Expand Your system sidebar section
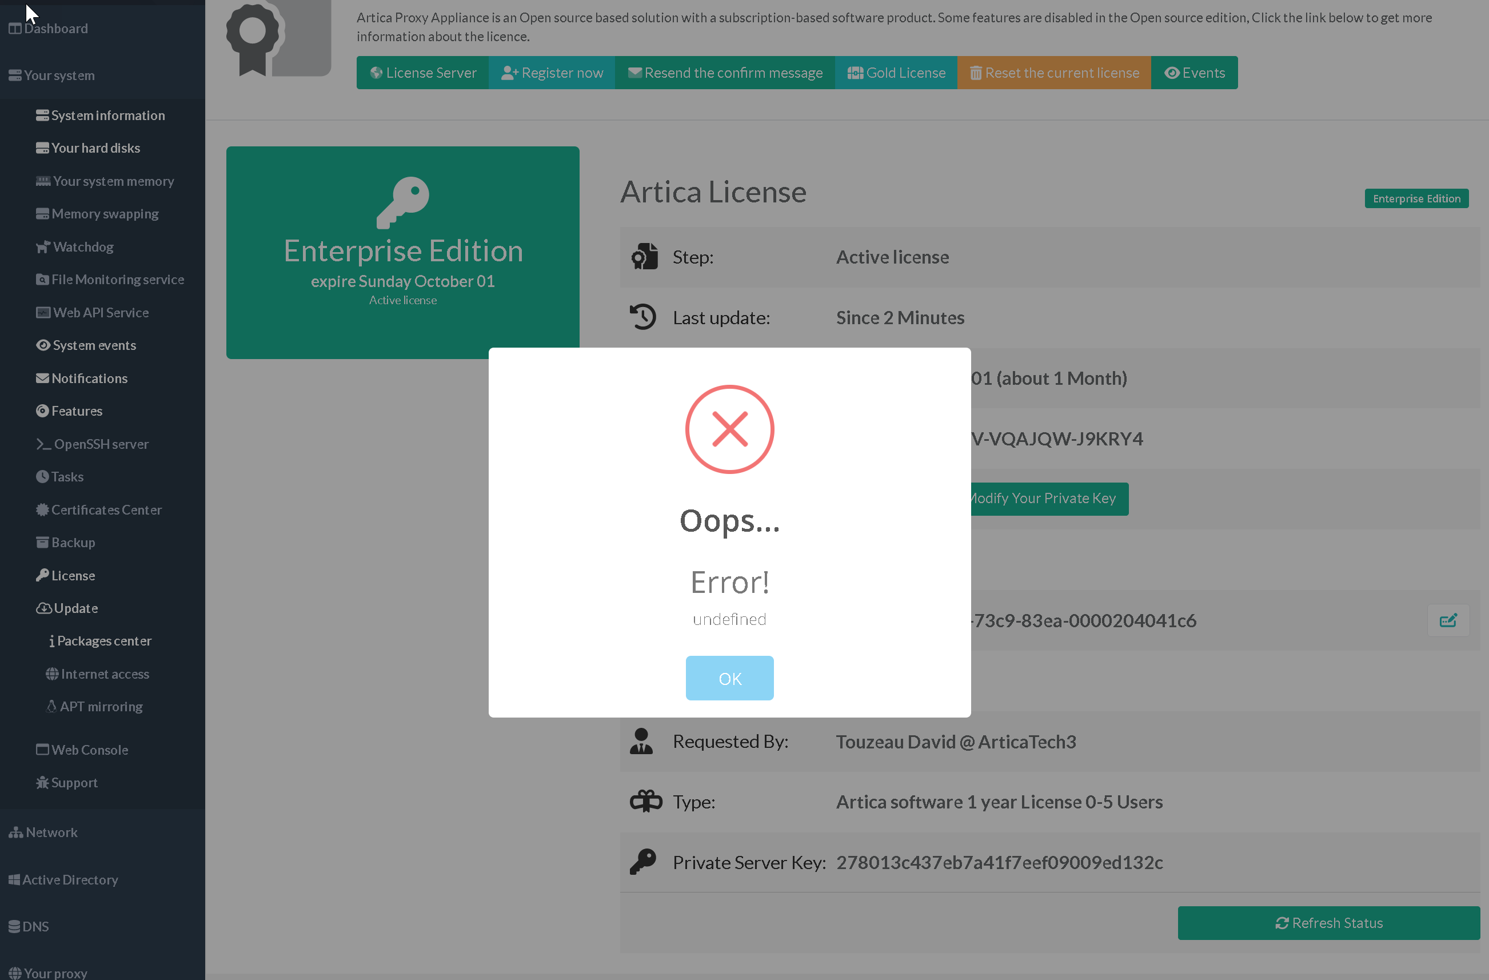1489x980 pixels. pos(59,75)
